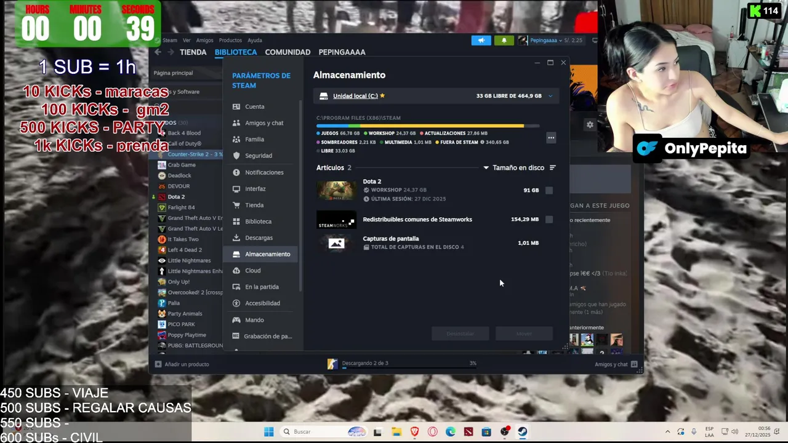The image size is (788, 443).
Task: Open the Ver menu
Action: [x=187, y=41]
